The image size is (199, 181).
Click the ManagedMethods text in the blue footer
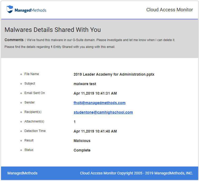click(22, 173)
